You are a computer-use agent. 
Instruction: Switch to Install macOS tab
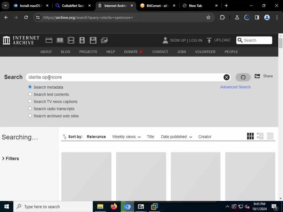[30, 6]
